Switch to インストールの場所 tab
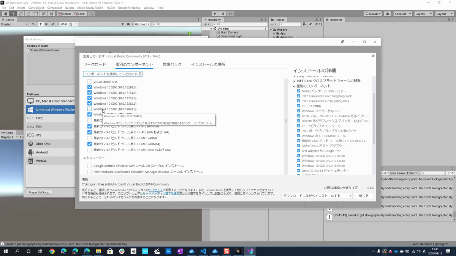 tap(208, 64)
